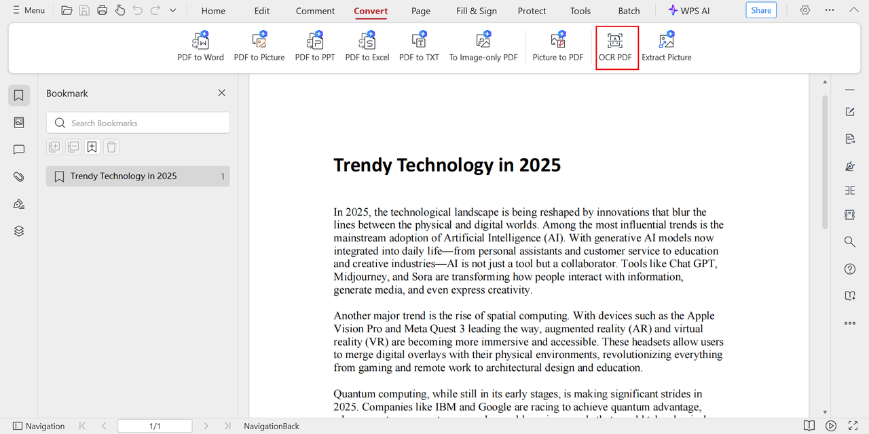Viewport: 869px width, 434px height.
Task: Select the Trendy Technology in 2025 bookmark
Action: click(x=124, y=176)
